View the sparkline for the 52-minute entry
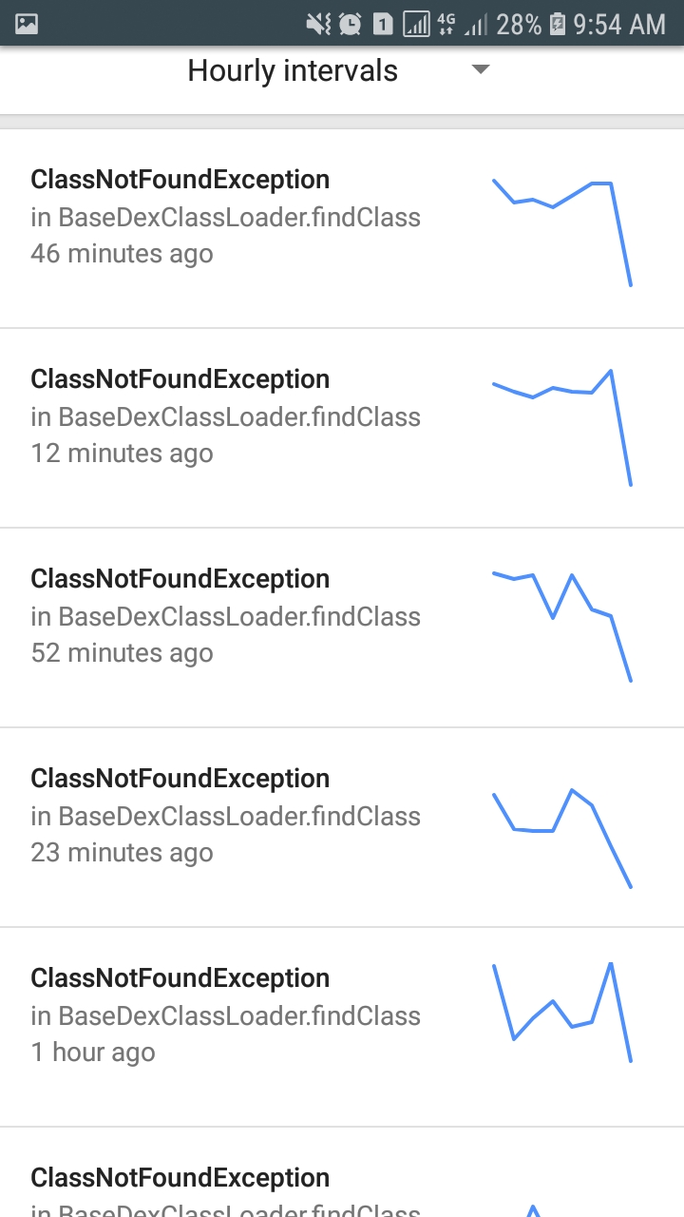 click(562, 626)
